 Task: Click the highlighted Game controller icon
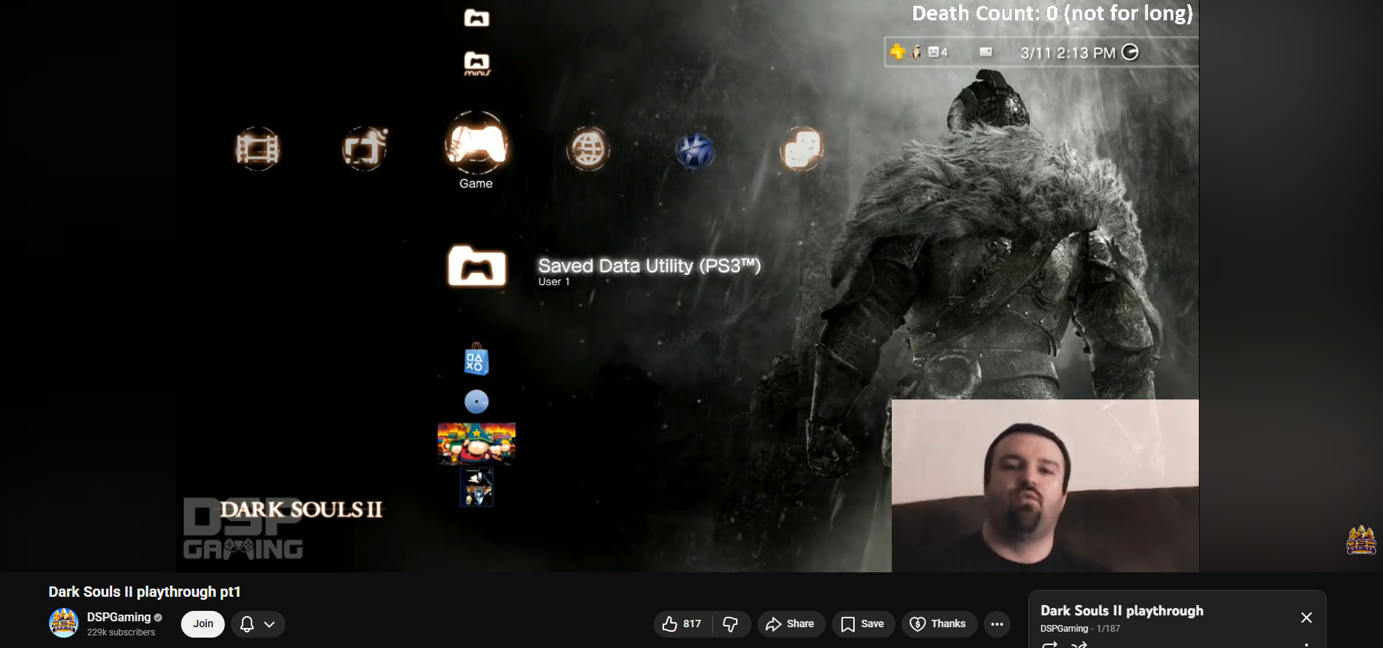coord(476,143)
